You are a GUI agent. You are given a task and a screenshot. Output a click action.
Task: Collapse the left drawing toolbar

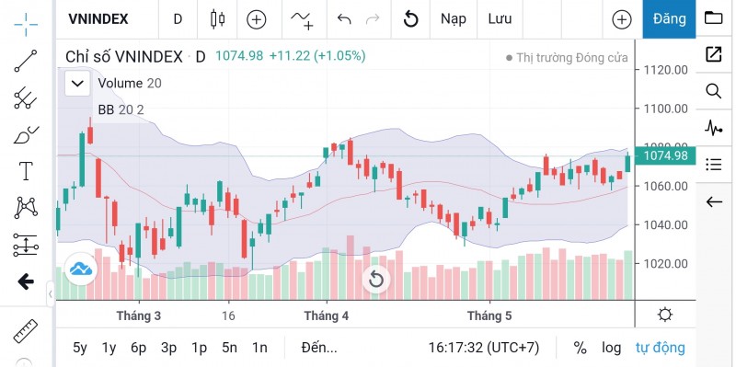click(51, 294)
